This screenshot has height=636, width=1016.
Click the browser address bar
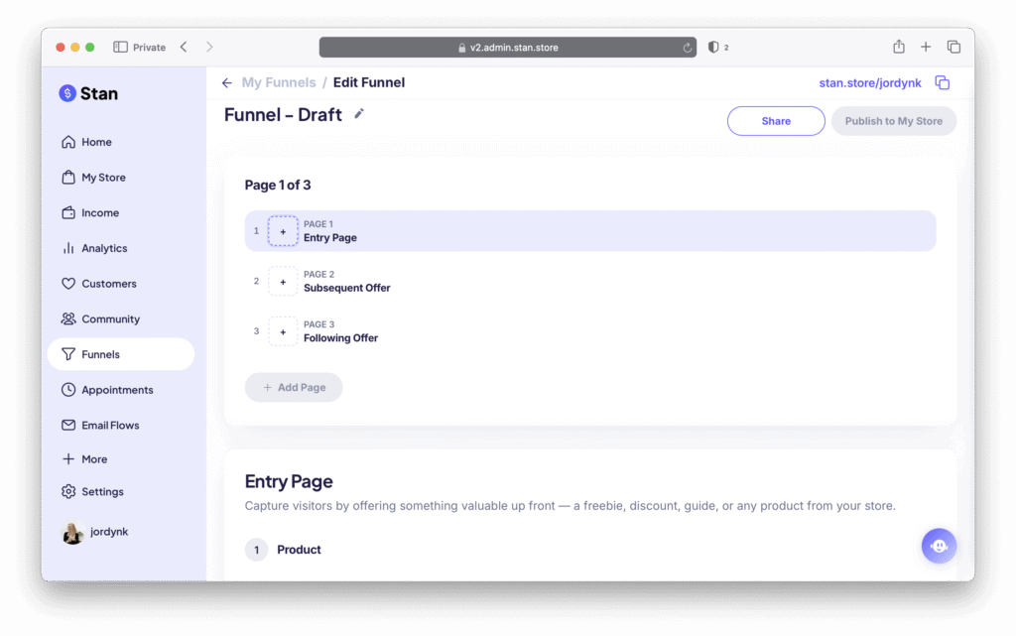tap(507, 48)
